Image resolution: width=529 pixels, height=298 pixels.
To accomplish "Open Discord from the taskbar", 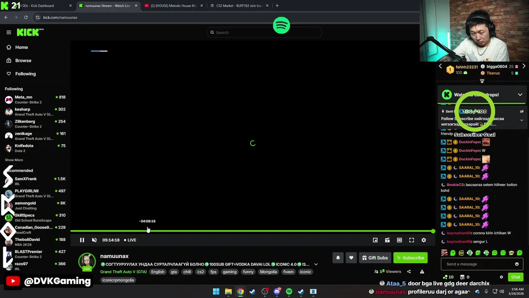I will (277, 292).
